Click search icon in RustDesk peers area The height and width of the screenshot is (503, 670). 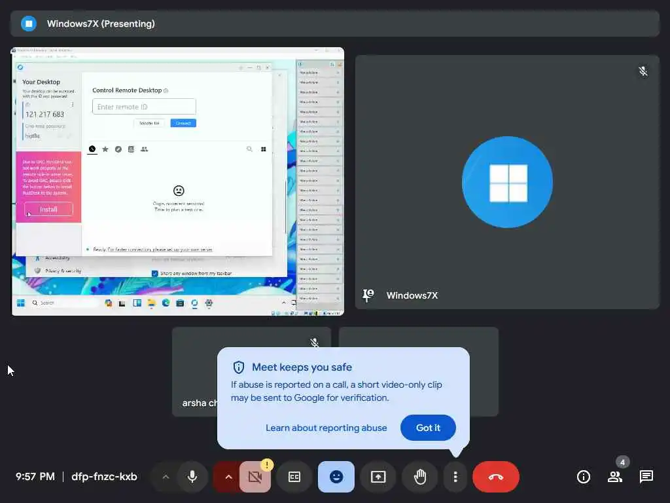(249, 149)
